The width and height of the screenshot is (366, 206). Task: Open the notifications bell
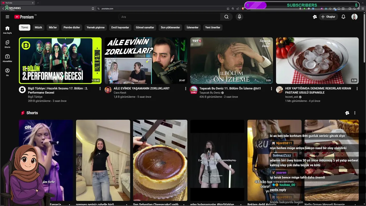pyautogui.click(x=343, y=17)
